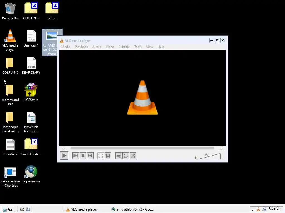This screenshot has height=213, width=285.
Task: Skip to next track in VLC
Action: (x=90, y=156)
